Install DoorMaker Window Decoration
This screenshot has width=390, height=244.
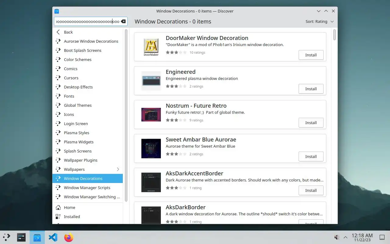point(311,55)
